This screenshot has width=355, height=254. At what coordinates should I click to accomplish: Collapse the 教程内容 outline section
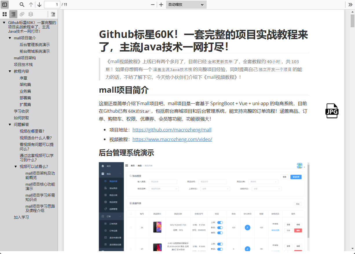pos(10,71)
